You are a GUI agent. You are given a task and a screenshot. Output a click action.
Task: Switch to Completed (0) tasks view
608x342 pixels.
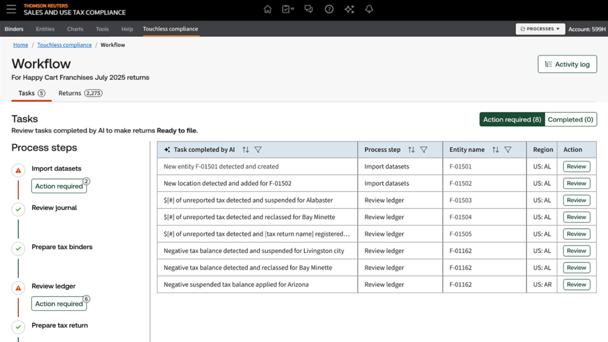pos(570,120)
